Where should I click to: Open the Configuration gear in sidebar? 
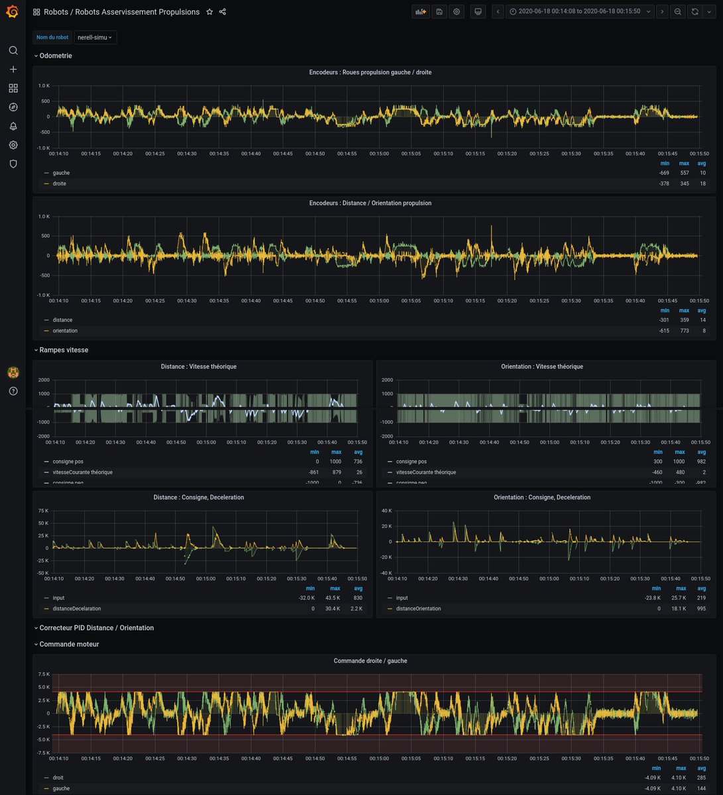[x=13, y=145]
